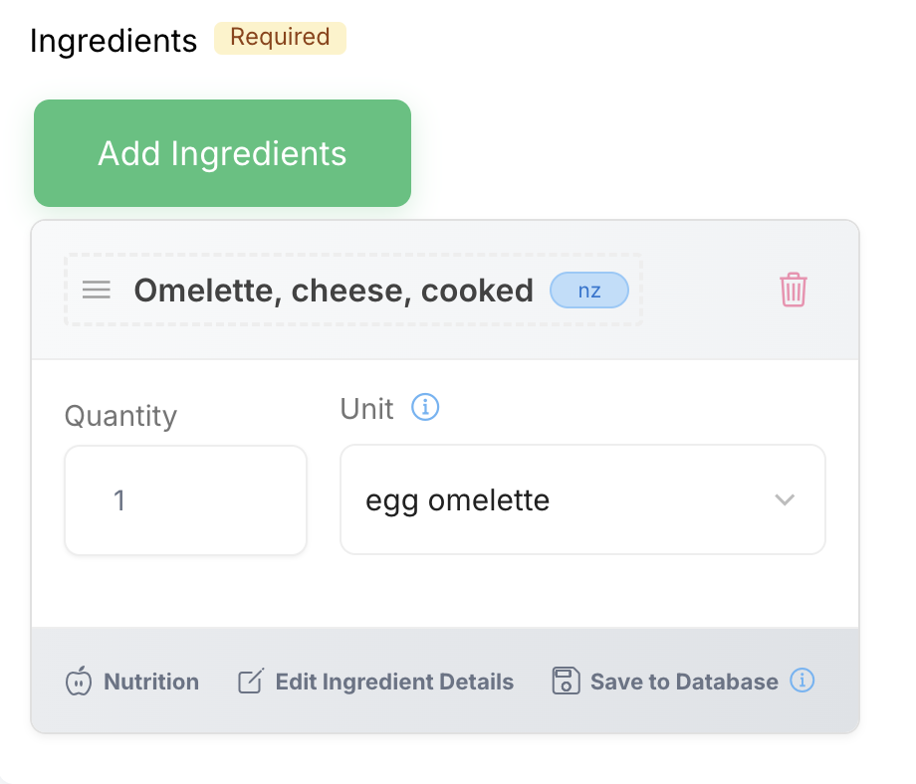Click the Unit field label
The height and width of the screenshot is (784, 916).
click(366, 409)
